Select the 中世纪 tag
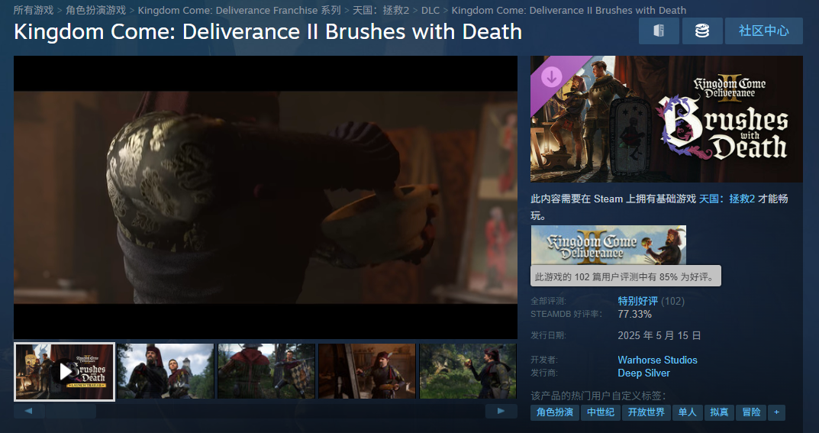Image resolution: width=819 pixels, height=433 pixels. click(x=601, y=412)
